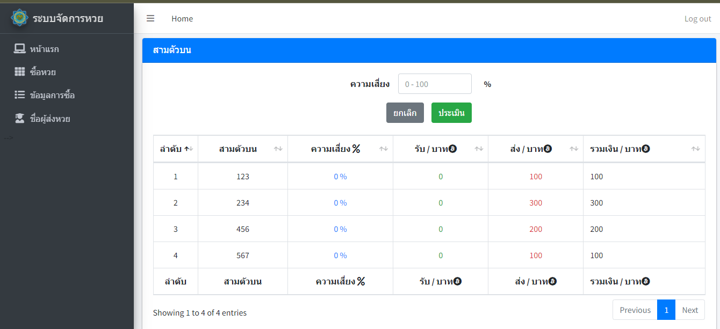720x329 pixels.
Task: Sort the ส่ง / บาท column header
Action: [573, 149]
